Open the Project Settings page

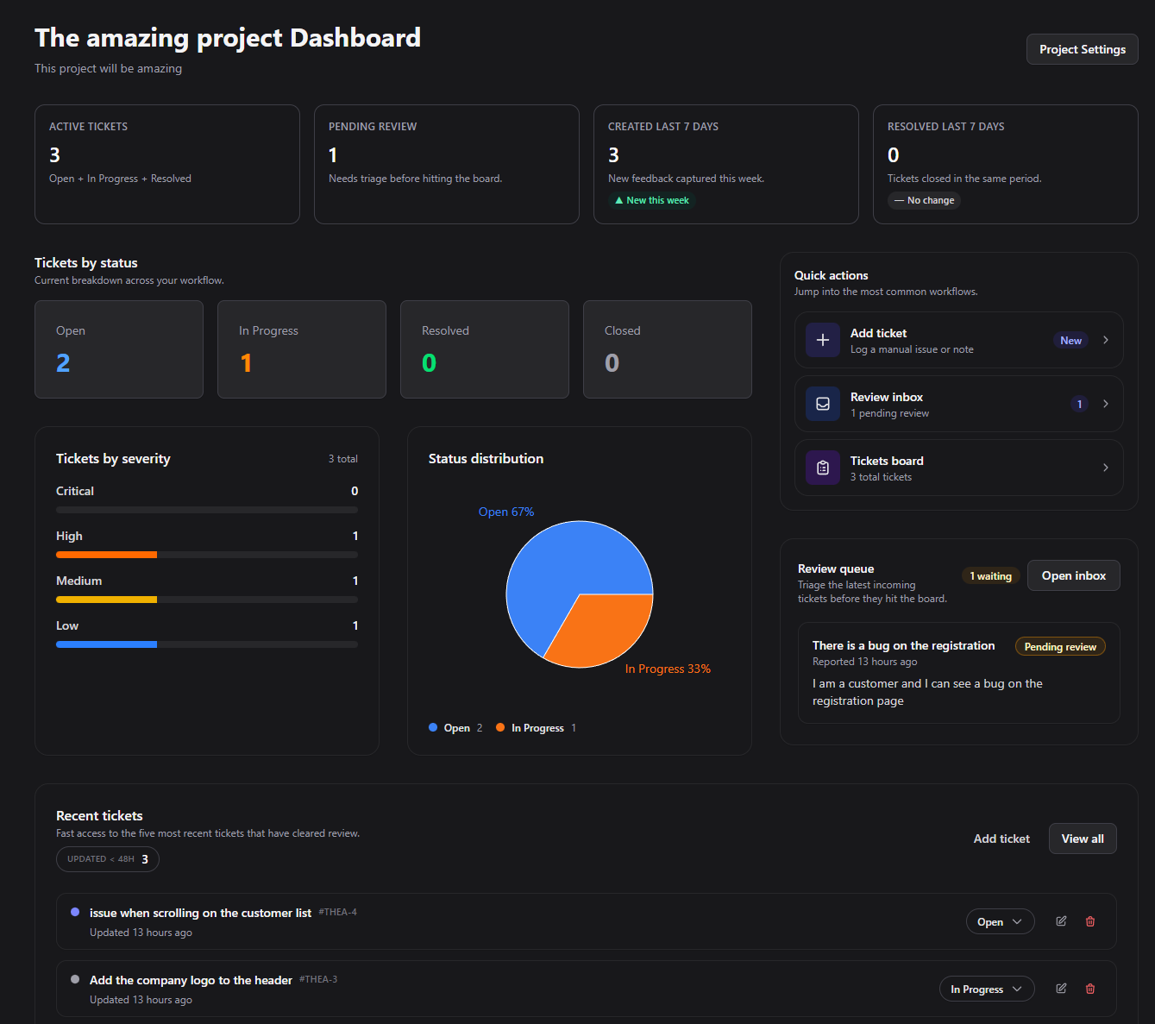(x=1082, y=49)
